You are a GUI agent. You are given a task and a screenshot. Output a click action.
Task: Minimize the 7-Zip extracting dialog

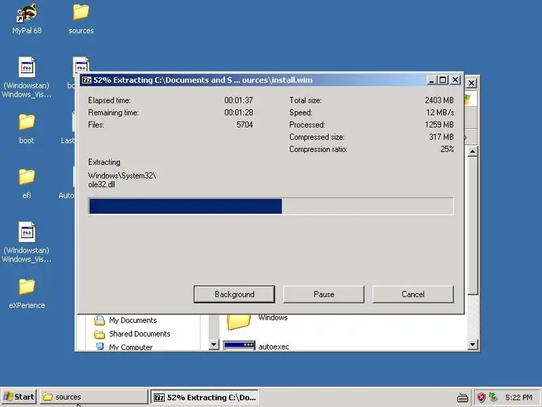[431, 80]
